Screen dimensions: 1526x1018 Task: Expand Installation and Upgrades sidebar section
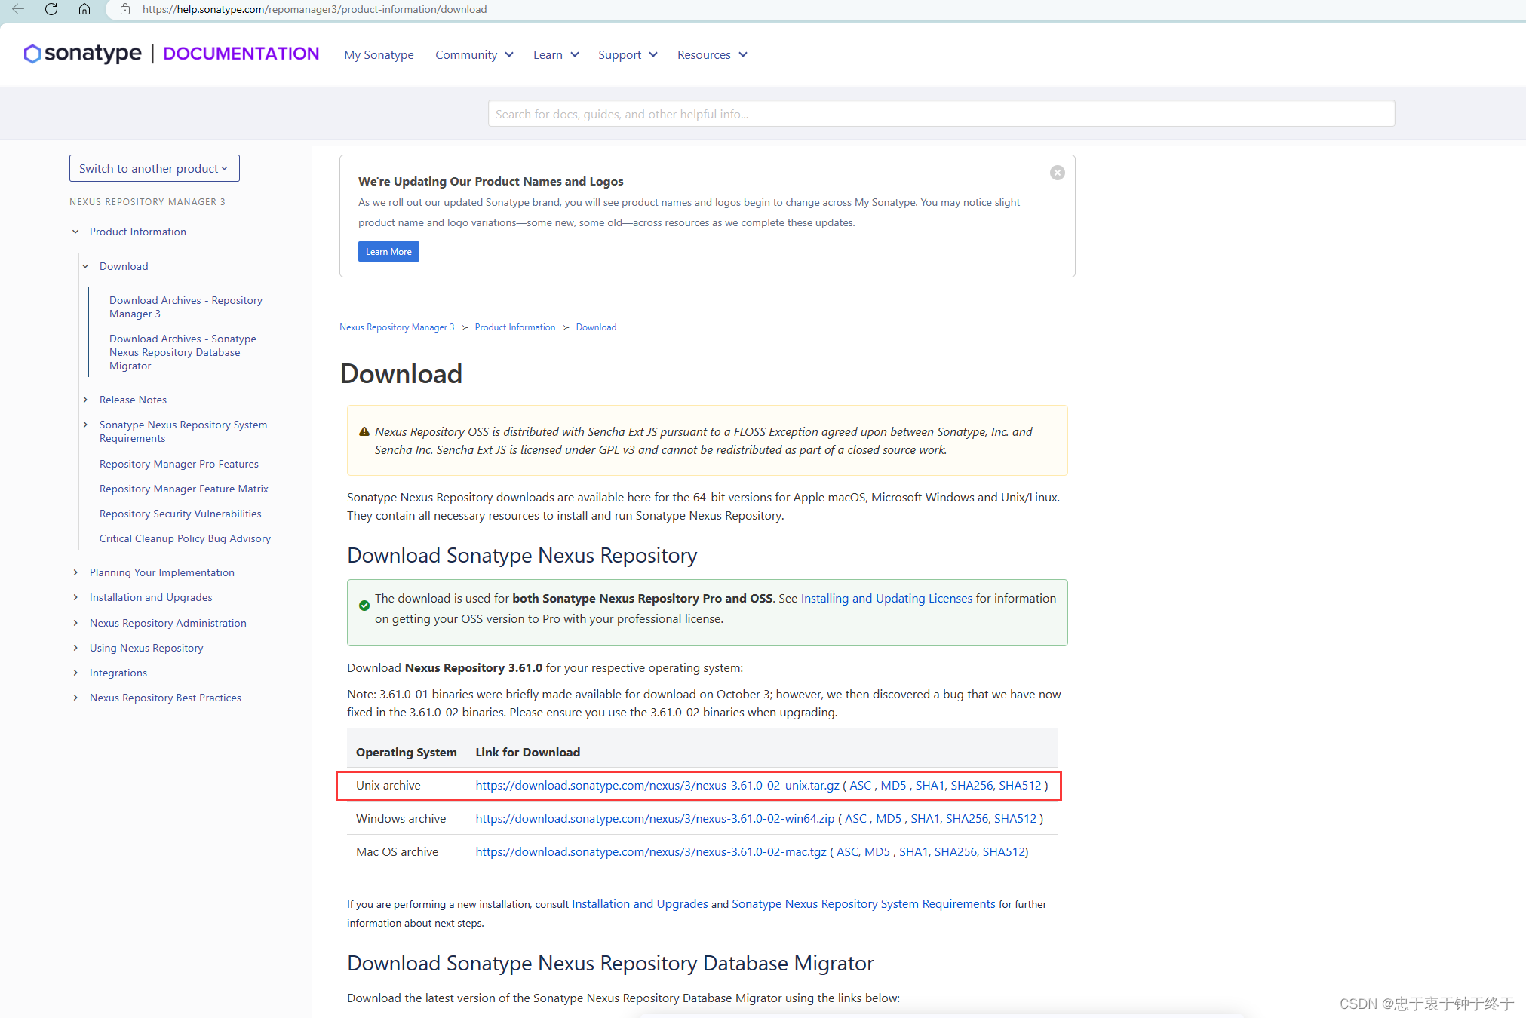pos(75,597)
